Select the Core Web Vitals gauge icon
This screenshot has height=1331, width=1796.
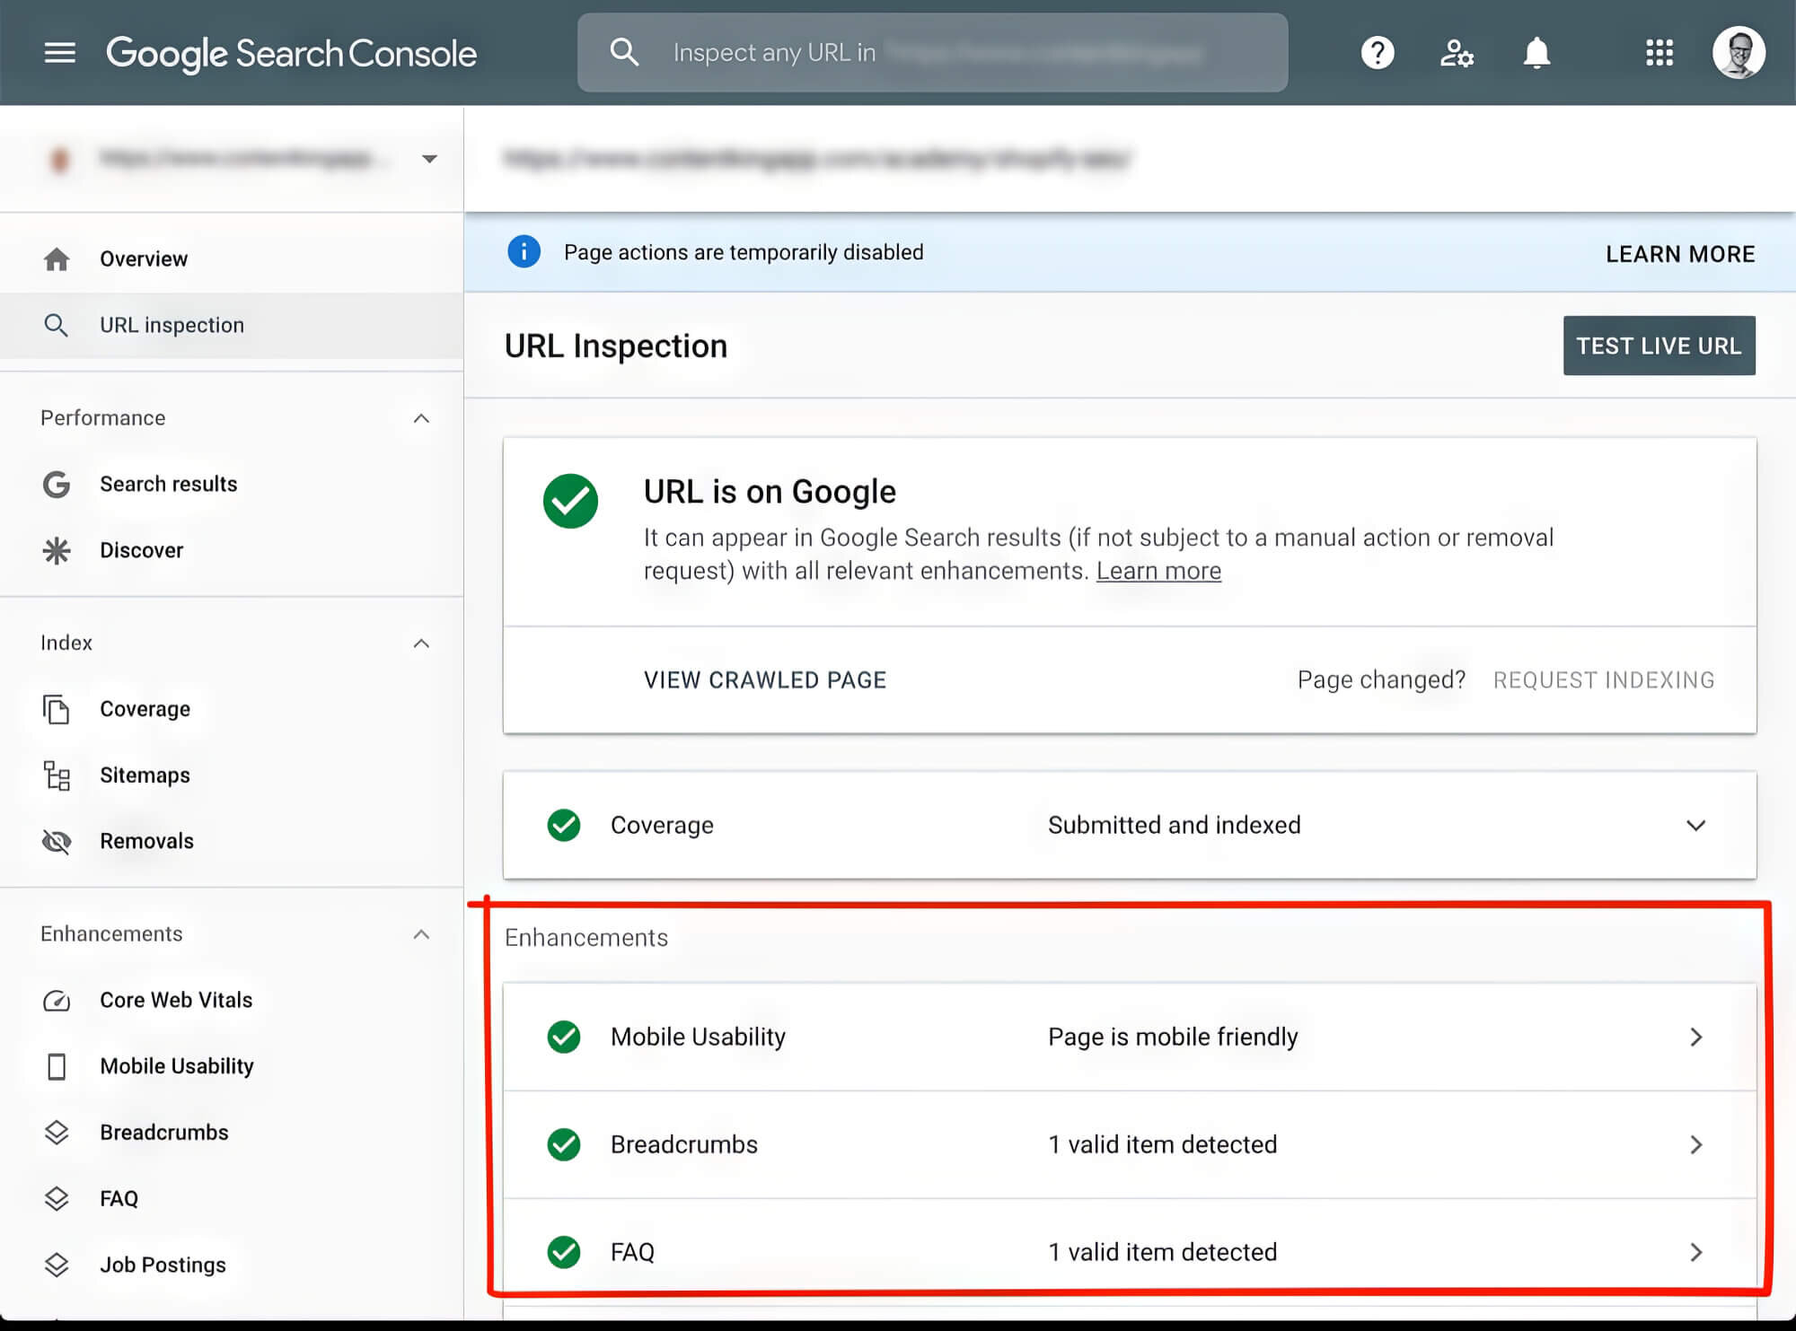point(57,1000)
